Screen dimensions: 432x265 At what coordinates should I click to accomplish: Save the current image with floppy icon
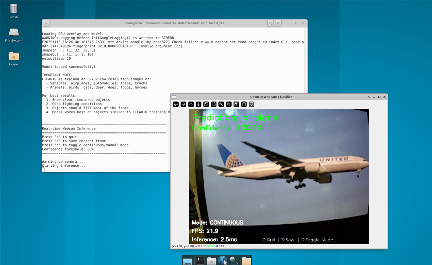236,105
